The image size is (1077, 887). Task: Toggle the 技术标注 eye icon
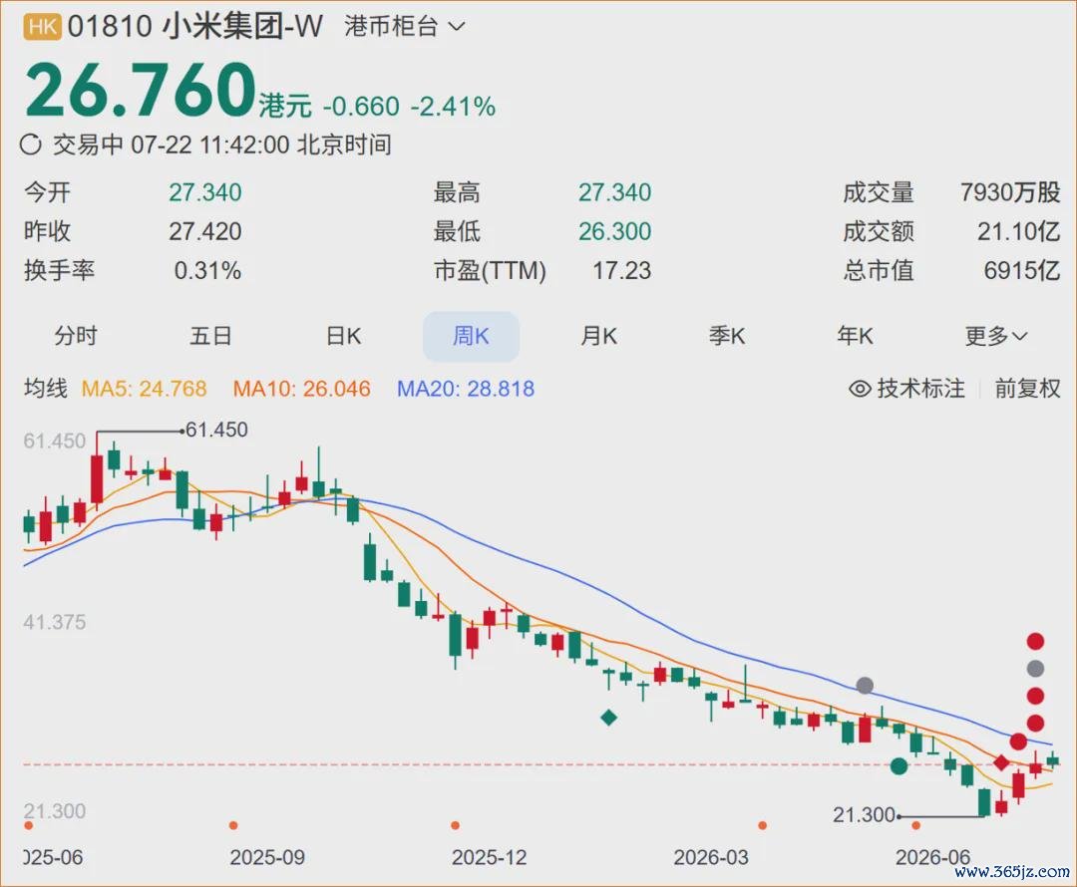coord(860,389)
